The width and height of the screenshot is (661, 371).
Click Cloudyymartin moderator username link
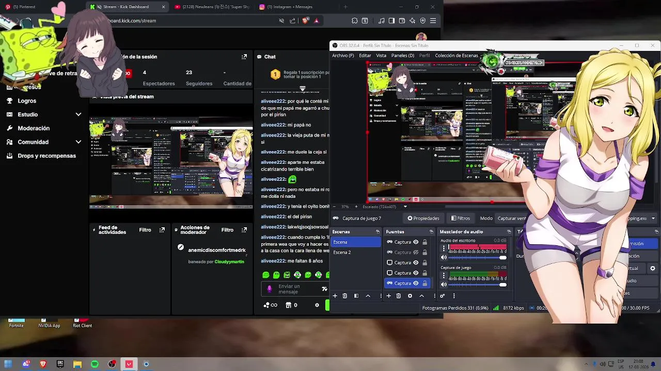(229, 262)
